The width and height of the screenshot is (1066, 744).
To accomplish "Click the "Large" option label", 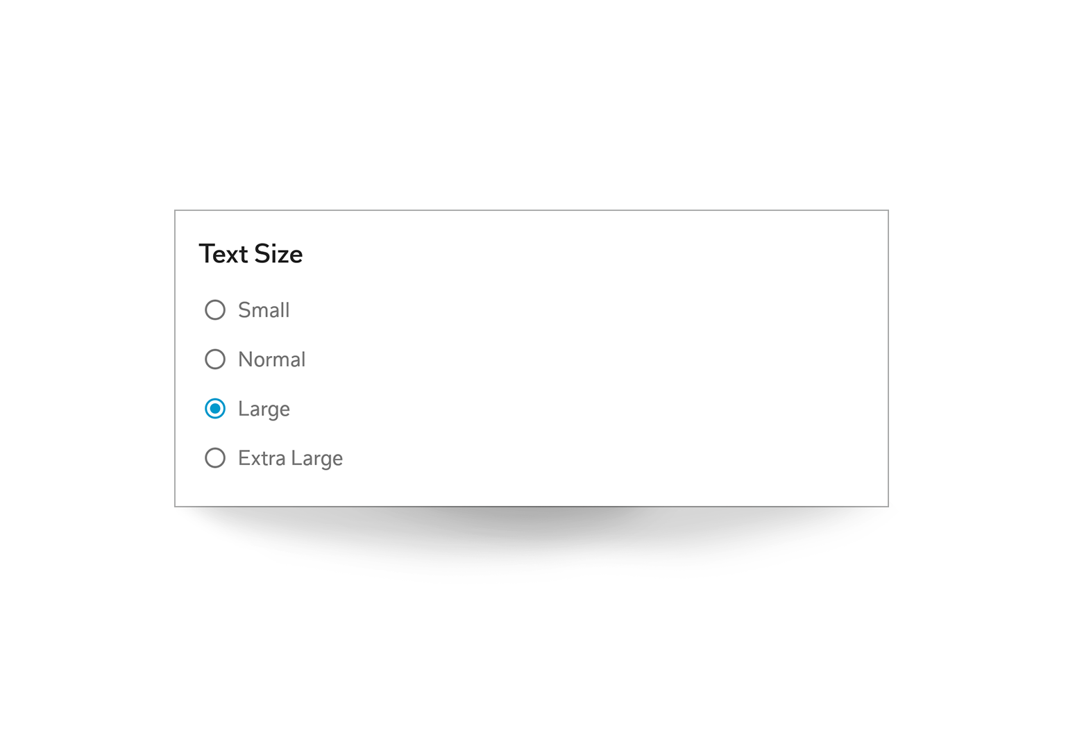I will click(x=264, y=409).
